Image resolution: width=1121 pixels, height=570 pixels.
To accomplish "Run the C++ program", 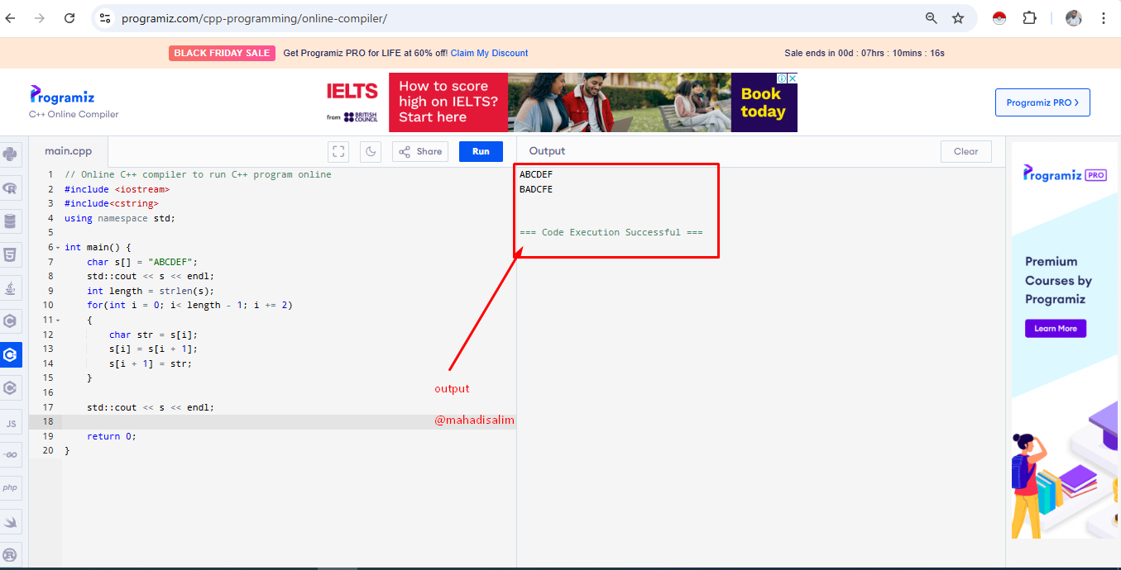I will tap(481, 151).
